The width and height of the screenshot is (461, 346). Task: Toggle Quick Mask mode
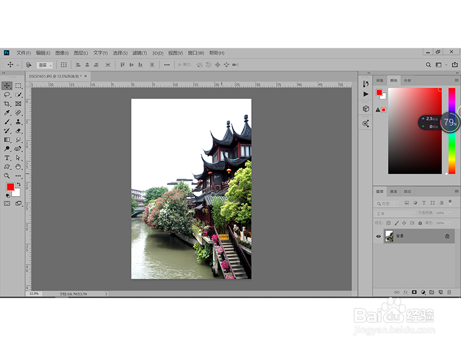click(x=7, y=204)
